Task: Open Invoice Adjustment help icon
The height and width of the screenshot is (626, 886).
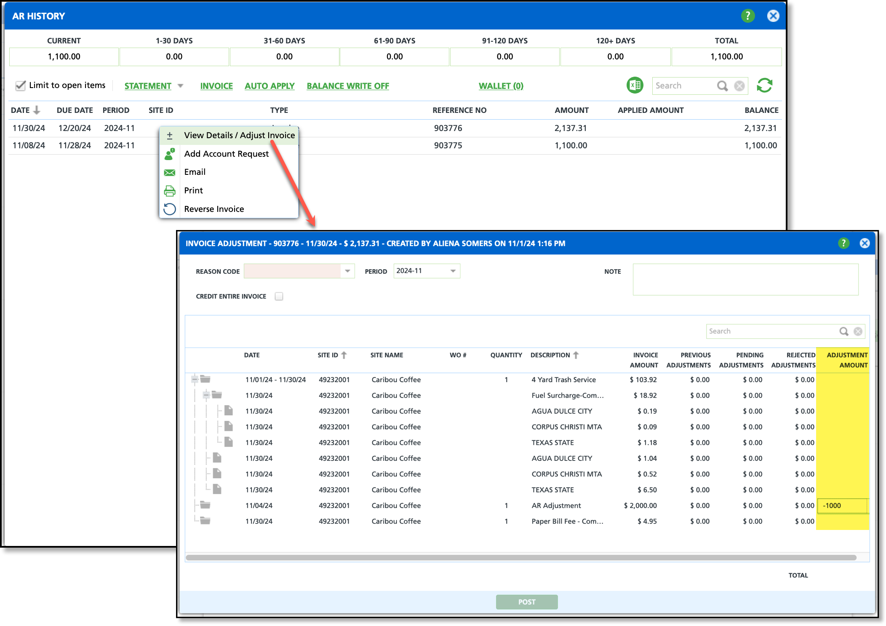Action: click(843, 243)
